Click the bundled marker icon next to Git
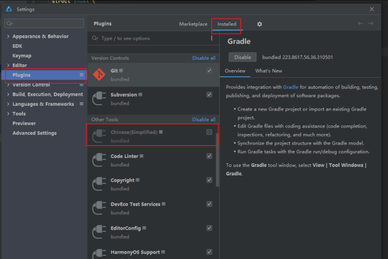Viewport: 388px width, 259px height. pyautogui.click(x=121, y=71)
